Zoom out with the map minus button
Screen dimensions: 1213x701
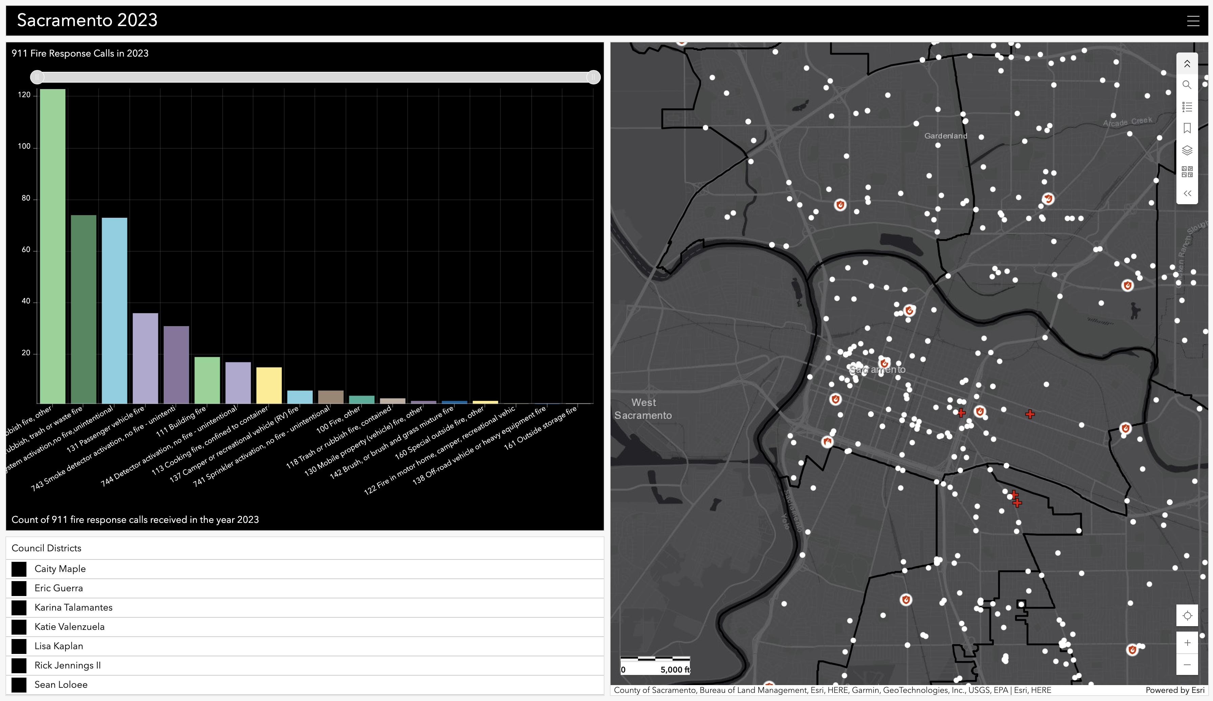(x=1187, y=664)
